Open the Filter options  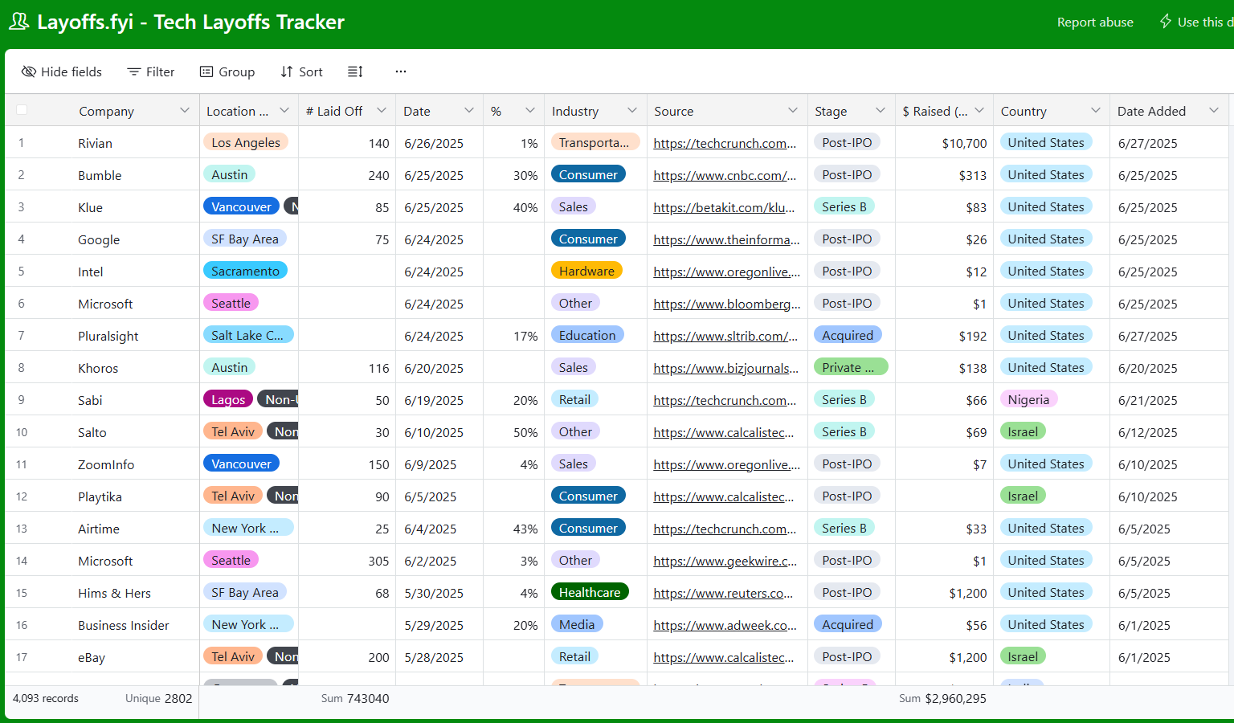pos(151,71)
